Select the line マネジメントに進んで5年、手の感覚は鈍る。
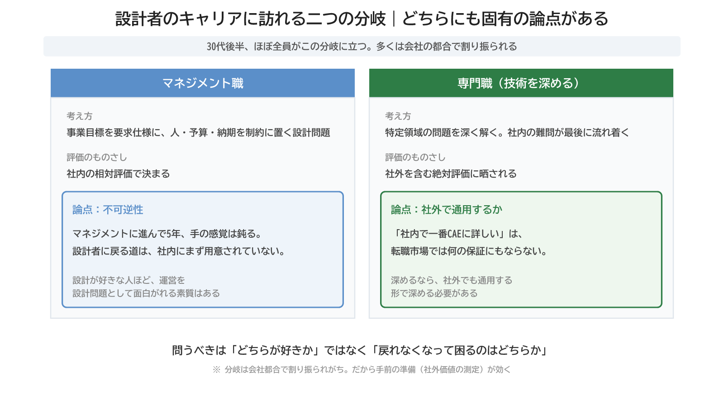Screen dimensions: 724x405 167,234
